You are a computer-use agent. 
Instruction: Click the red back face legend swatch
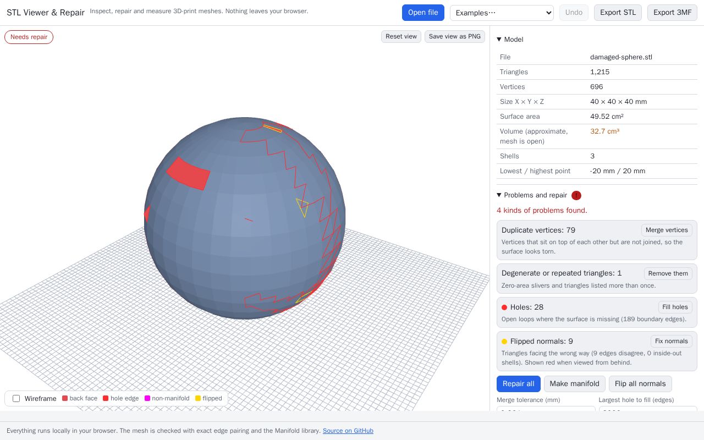[65, 398]
